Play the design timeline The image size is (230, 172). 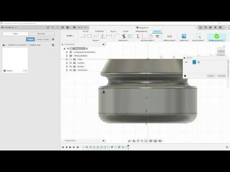click(70, 147)
